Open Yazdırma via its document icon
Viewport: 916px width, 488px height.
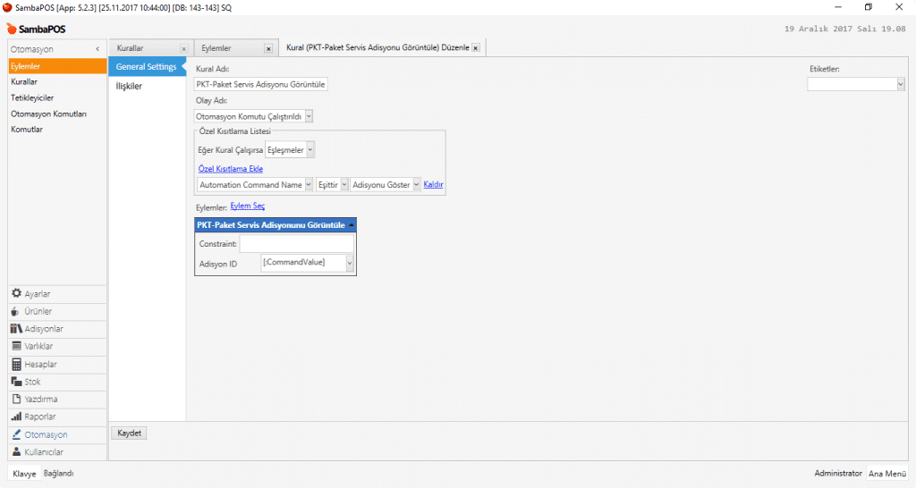(x=16, y=399)
